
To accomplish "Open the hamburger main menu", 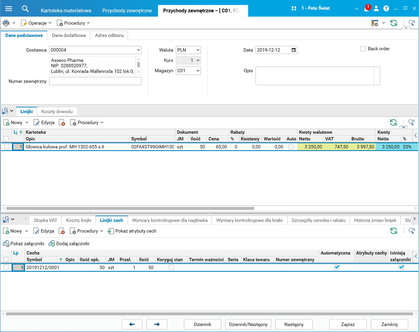I will pyautogui.click(x=9, y=9).
